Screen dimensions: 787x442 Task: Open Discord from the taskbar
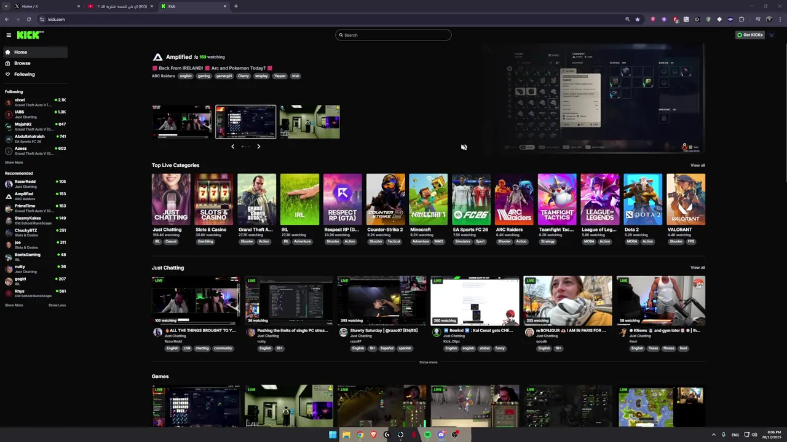[x=441, y=435]
